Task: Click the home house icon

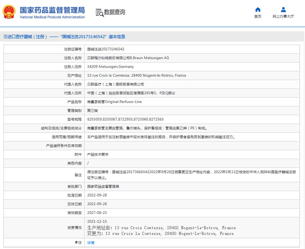Action: [258, 10]
